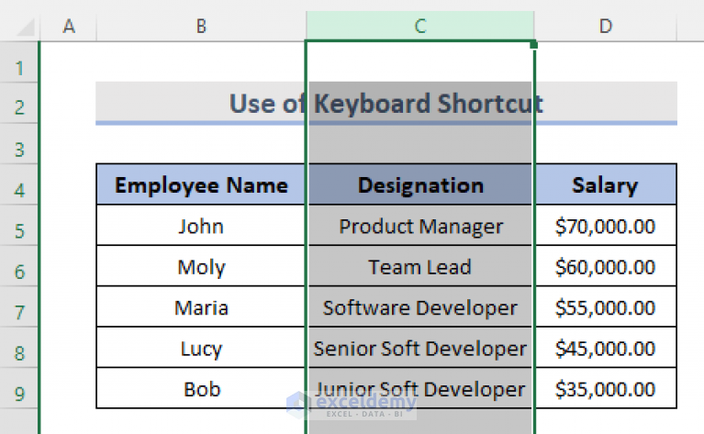This screenshot has height=434, width=704.
Task: Click the 'Team Lead' cell
Action: click(x=420, y=266)
